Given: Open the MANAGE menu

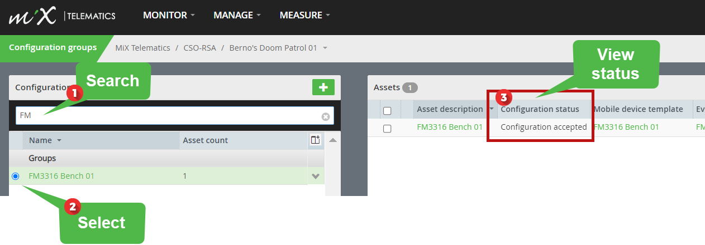Looking at the screenshot, I should (x=237, y=15).
